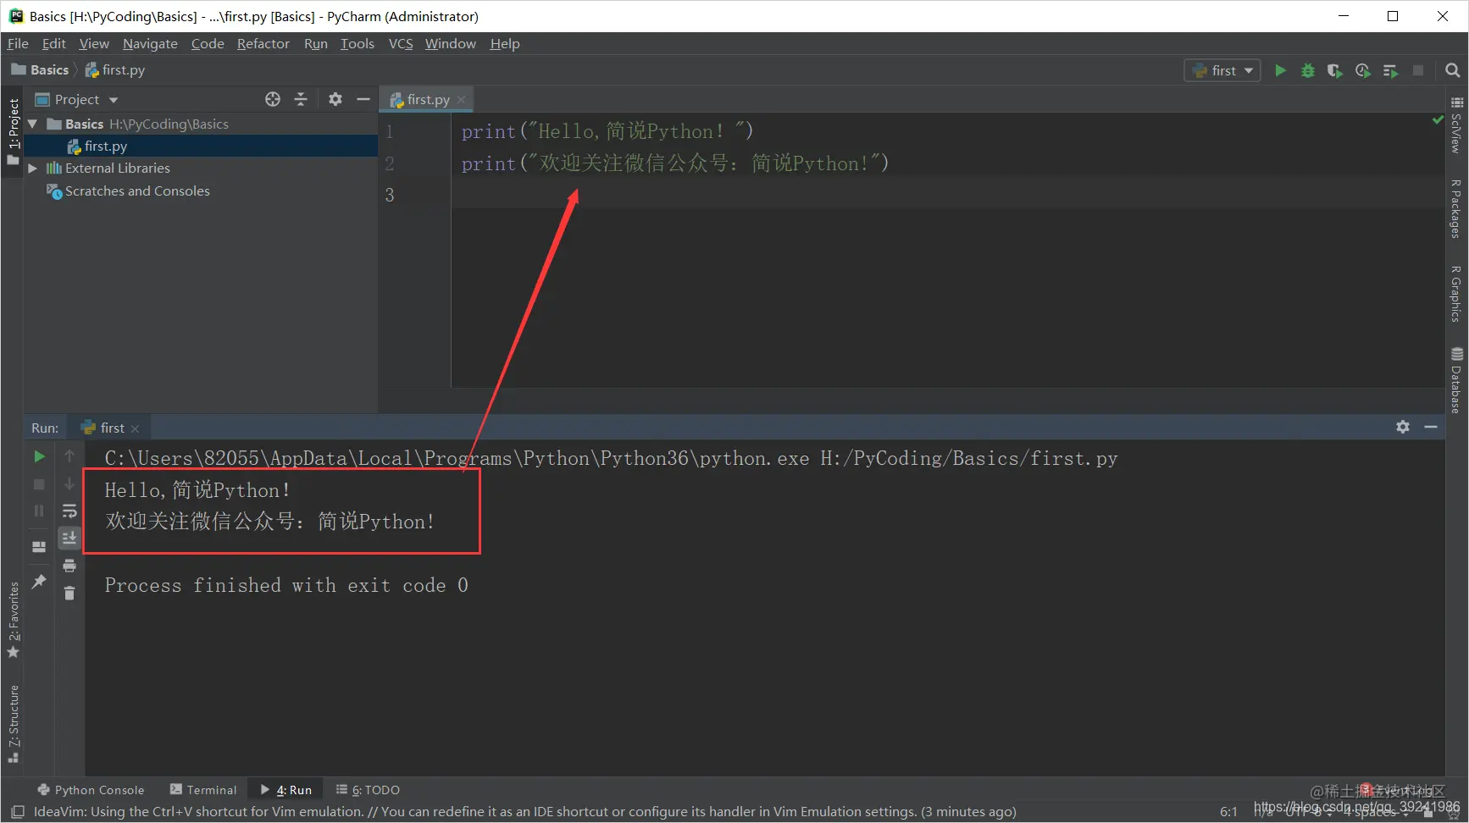Click the 'Process finished with exit code 0' text
The height and width of the screenshot is (823, 1469).
click(286, 586)
